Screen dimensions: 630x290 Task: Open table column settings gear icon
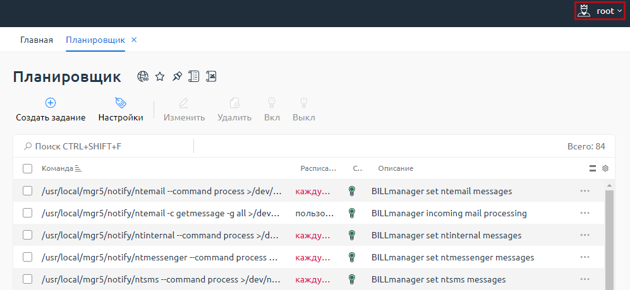(605, 168)
